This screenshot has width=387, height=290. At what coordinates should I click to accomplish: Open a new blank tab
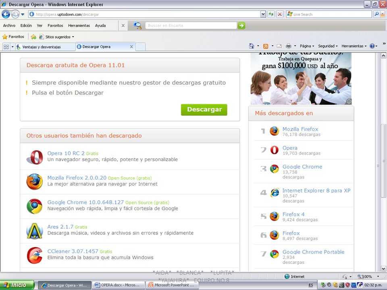(140, 47)
